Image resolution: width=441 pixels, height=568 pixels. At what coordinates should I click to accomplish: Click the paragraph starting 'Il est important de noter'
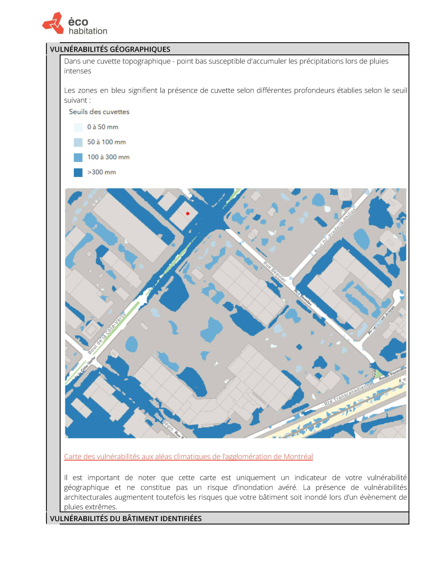(x=235, y=492)
